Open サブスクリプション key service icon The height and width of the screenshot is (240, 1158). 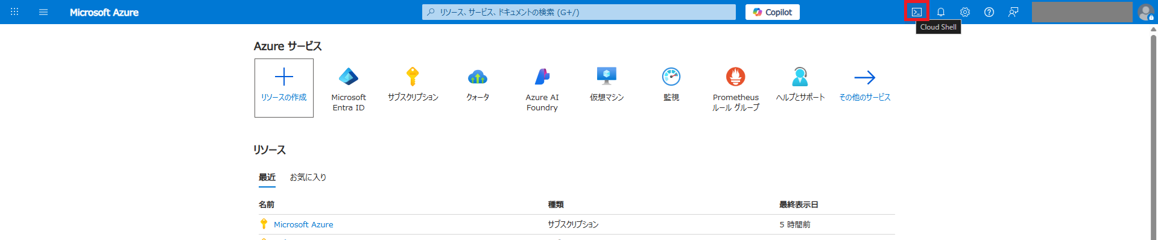click(413, 77)
